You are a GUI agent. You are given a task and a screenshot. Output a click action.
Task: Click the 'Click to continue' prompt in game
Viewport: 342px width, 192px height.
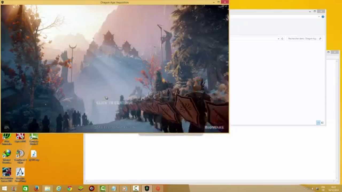point(114,103)
